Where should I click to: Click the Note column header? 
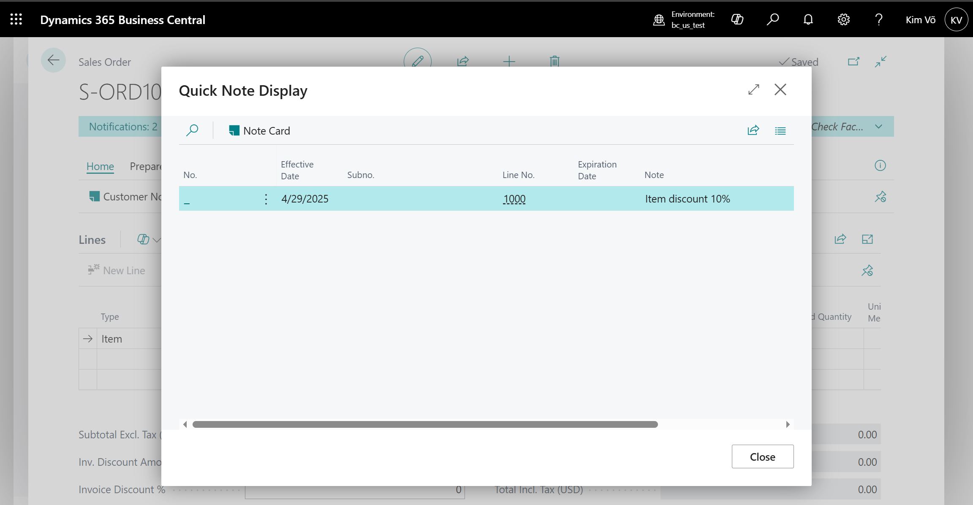coord(654,175)
